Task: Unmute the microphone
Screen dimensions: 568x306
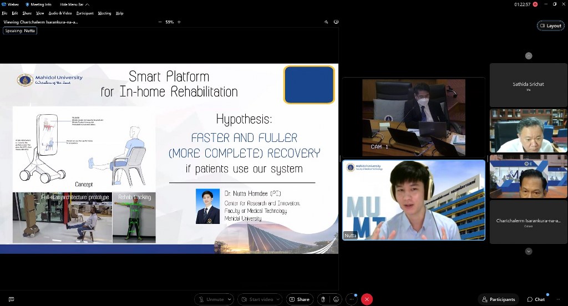Action: (x=210, y=299)
